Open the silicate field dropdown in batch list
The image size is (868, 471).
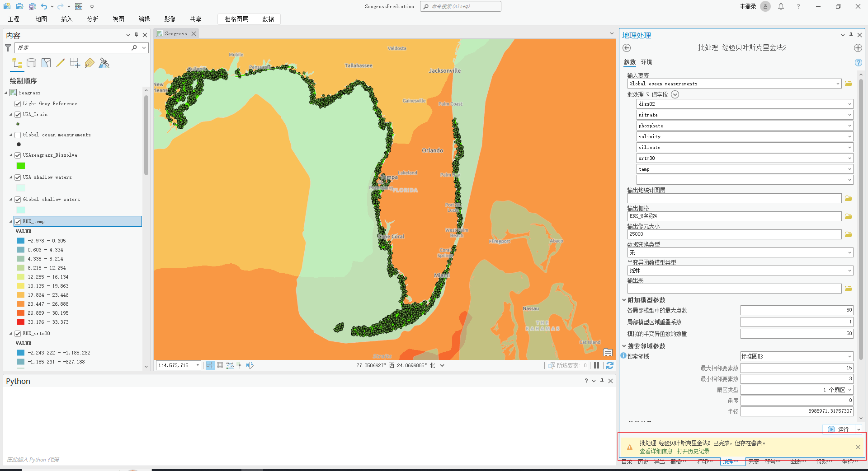click(849, 147)
